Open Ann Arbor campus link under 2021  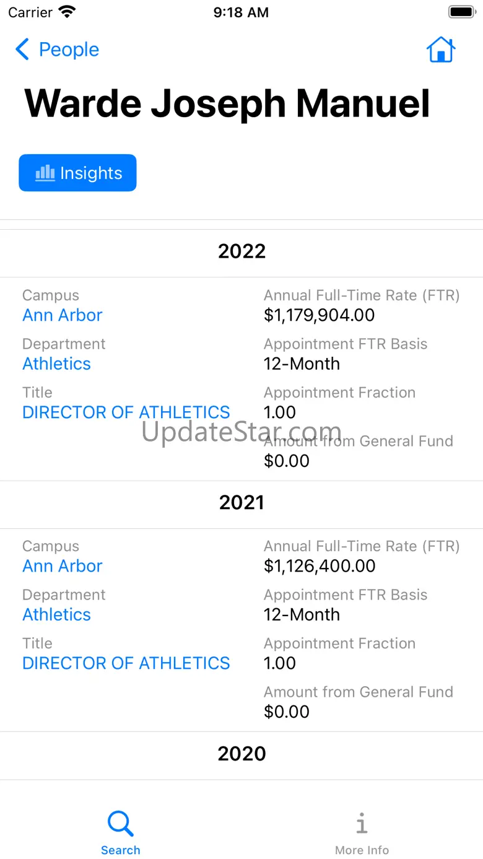(x=63, y=566)
